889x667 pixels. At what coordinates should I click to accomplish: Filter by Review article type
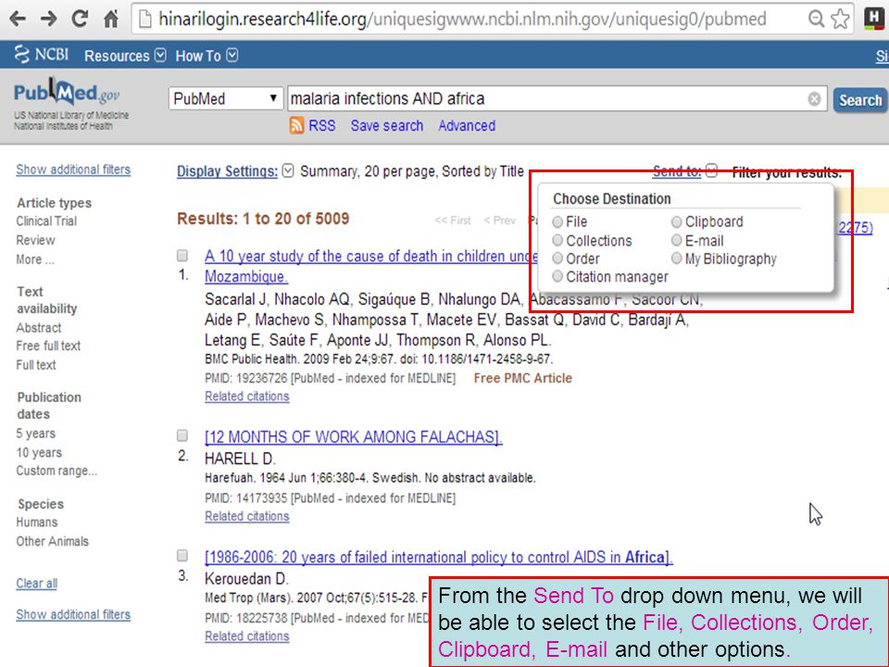[x=36, y=241]
